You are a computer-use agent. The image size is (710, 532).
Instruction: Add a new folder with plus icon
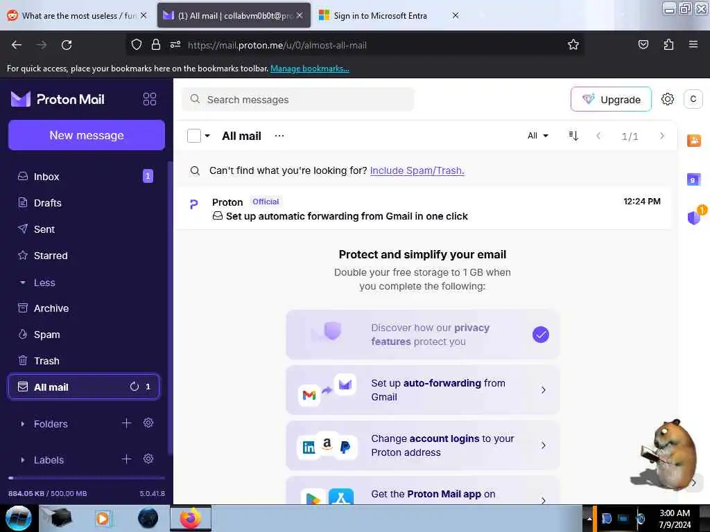pyautogui.click(x=126, y=423)
